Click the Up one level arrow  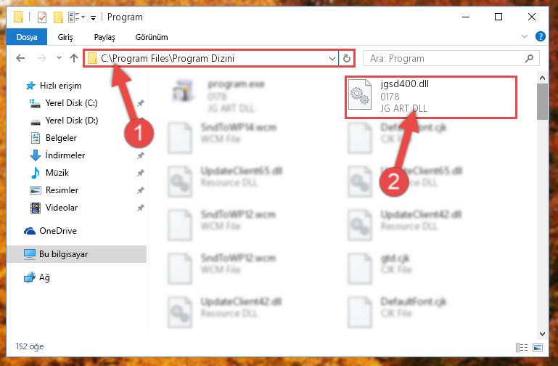[x=74, y=58]
